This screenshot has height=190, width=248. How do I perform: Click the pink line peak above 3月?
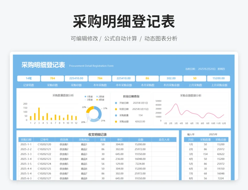[x=176, y=104]
